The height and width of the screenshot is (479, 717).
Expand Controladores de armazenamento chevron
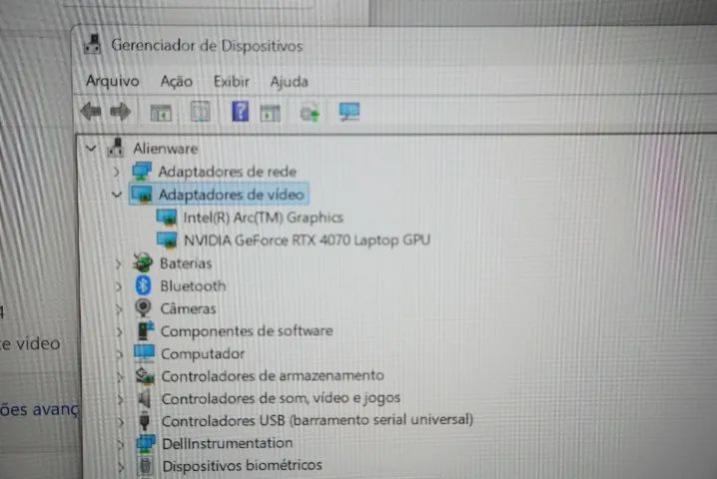[x=120, y=377]
